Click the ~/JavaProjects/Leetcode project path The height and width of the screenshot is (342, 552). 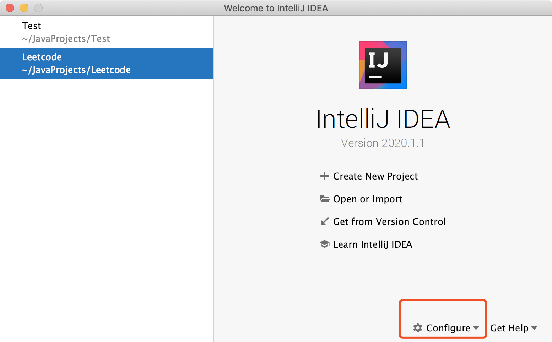(76, 70)
